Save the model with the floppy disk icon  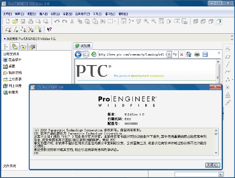click(x=23, y=21)
